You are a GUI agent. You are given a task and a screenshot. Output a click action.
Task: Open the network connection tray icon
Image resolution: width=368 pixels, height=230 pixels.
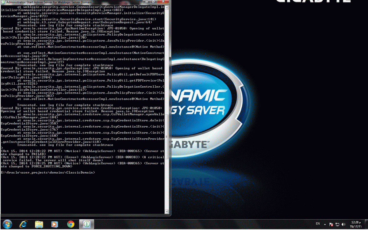[x=337, y=224]
